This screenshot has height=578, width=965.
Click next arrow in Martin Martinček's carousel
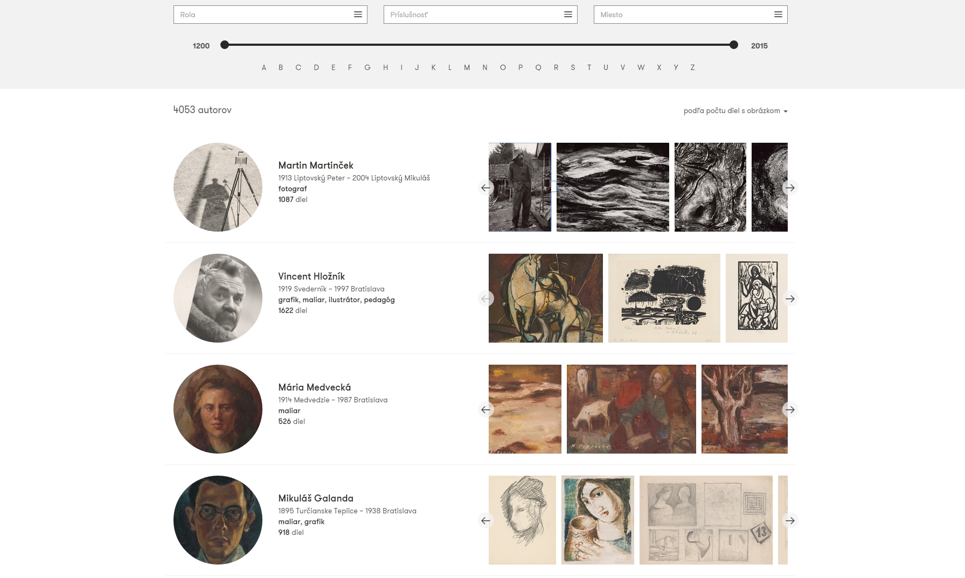tap(790, 187)
